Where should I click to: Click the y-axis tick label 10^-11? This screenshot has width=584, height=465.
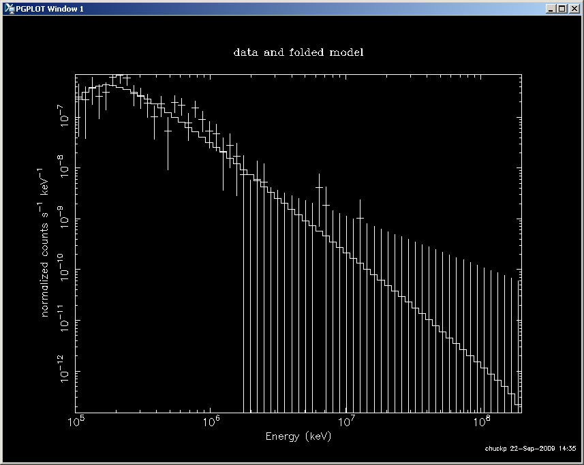click(x=63, y=318)
